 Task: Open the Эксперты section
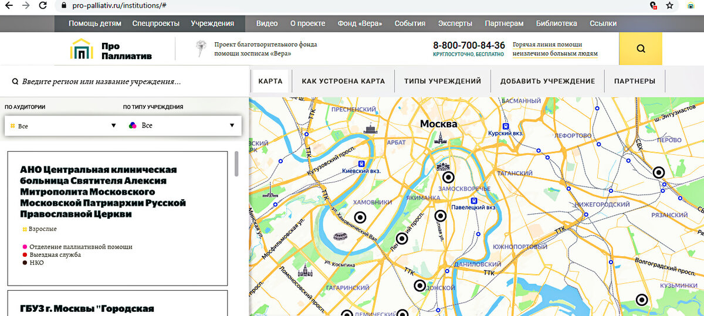coord(455,23)
